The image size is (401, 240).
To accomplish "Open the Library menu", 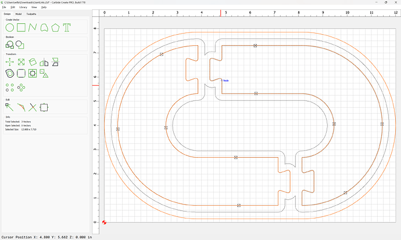I will pyautogui.click(x=23, y=7).
